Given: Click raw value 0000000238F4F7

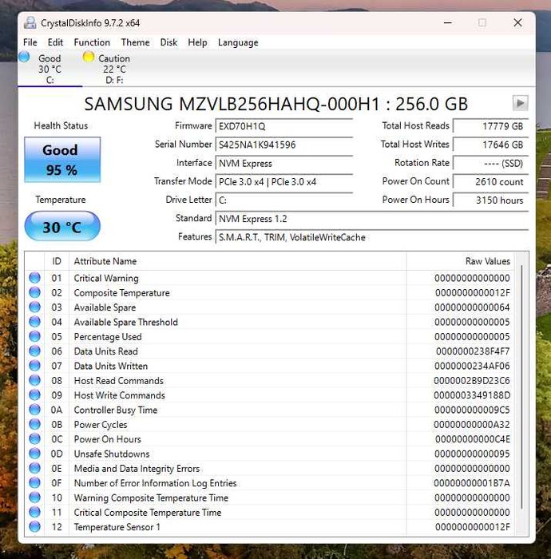Looking at the screenshot, I should (x=473, y=351).
